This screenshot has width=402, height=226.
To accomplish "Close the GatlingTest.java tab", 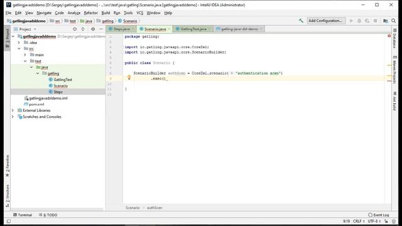I will coord(209,30).
